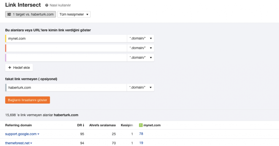Click Ahrefs rank 25 cell

[x=114, y=134]
